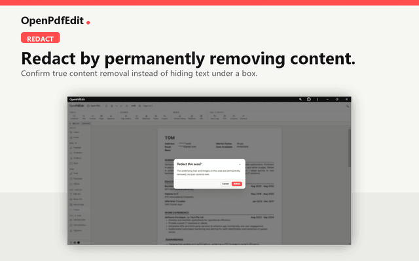Click Compare in the ribbon
This screenshot has width=419, height=261.
[164, 117]
